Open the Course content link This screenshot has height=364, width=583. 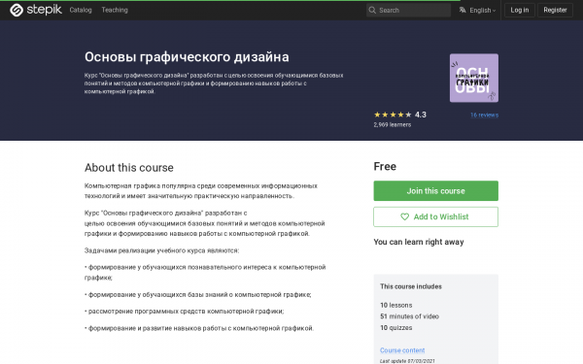(x=402, y=350)
